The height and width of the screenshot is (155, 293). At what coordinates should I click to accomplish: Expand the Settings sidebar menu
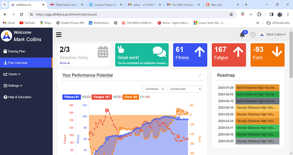(x=13, y=86)
